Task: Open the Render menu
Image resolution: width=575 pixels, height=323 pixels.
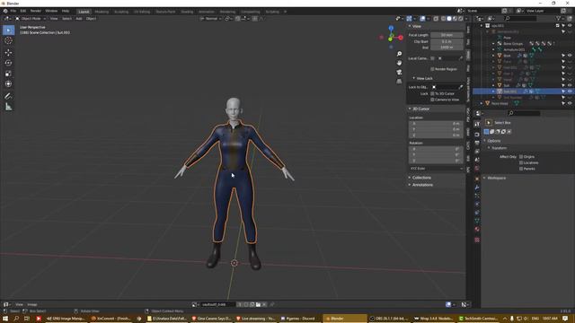Action: tap(36, 12)
